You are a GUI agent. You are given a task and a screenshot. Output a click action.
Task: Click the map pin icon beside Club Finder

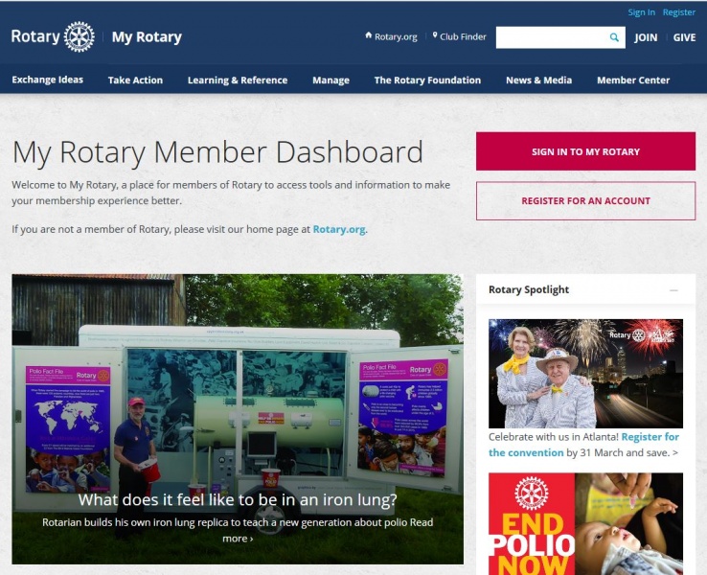point(435,35)
